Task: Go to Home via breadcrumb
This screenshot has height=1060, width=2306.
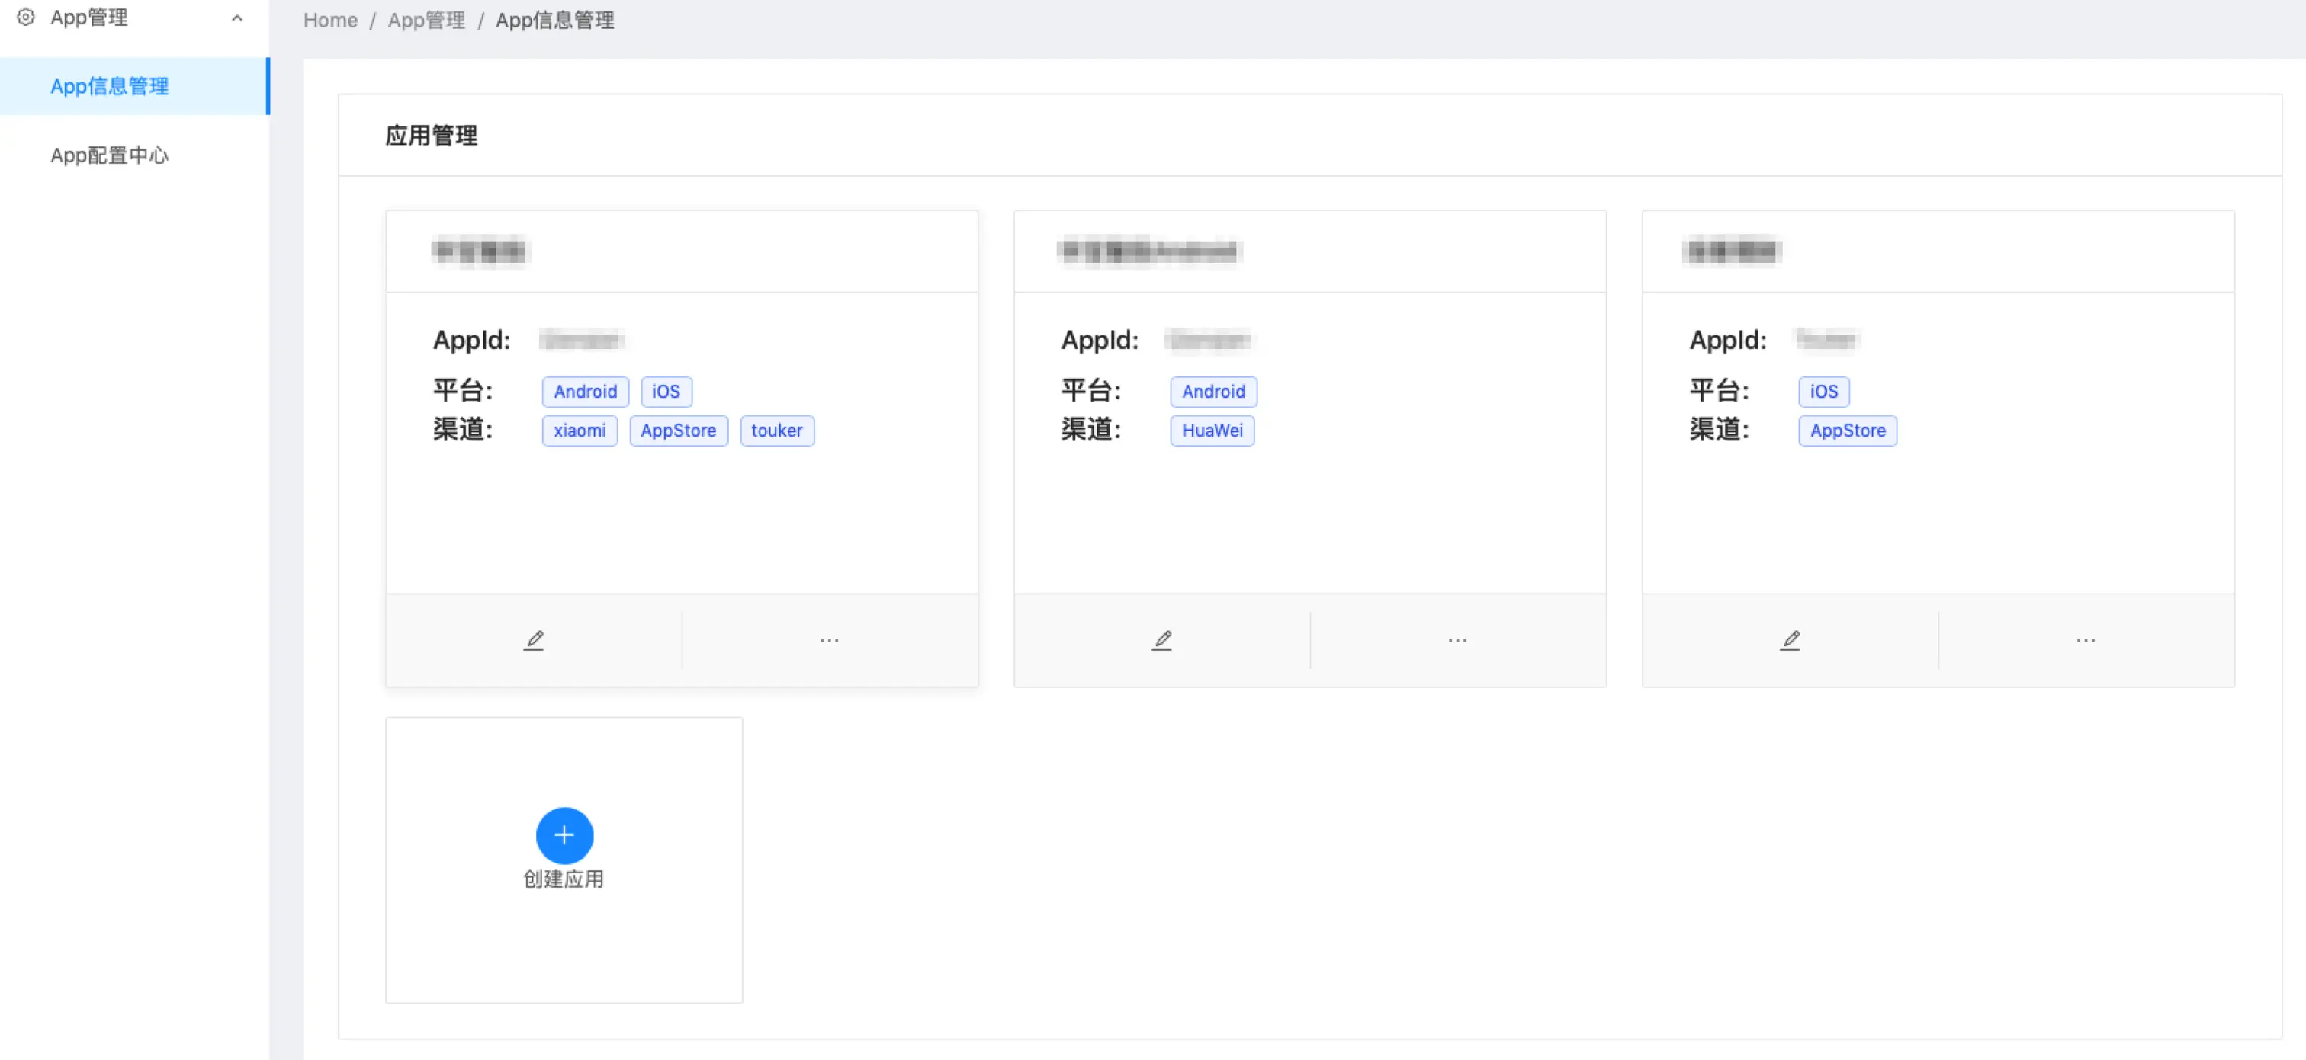Action: [x=330, y=21]
